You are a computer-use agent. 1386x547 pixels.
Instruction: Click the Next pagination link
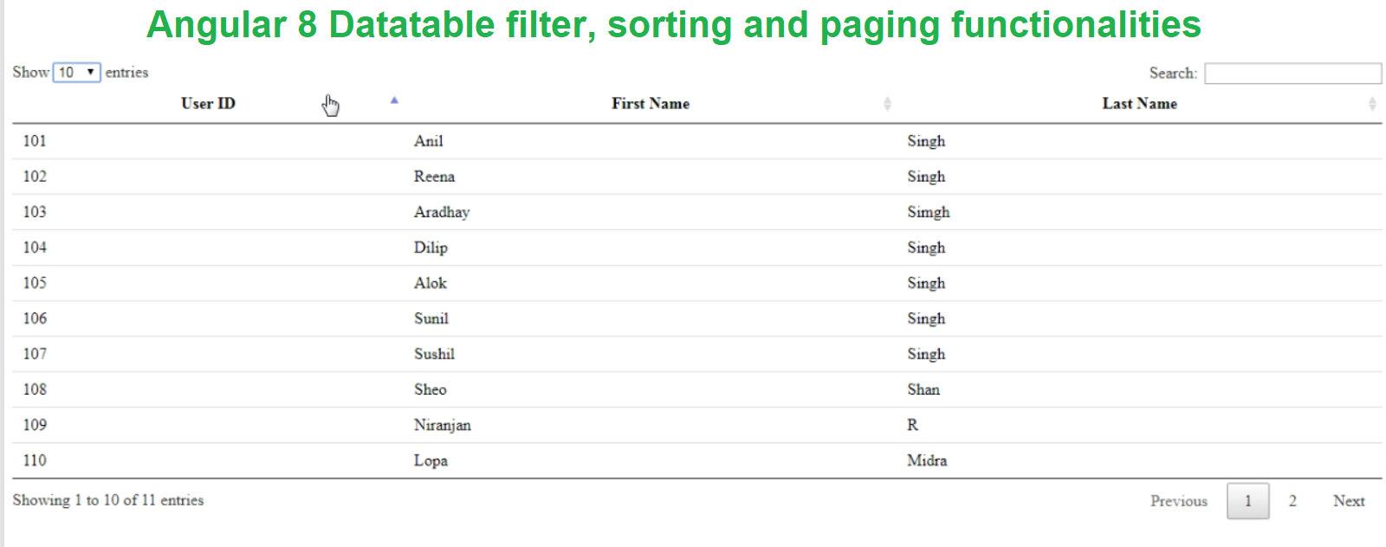1348,500
